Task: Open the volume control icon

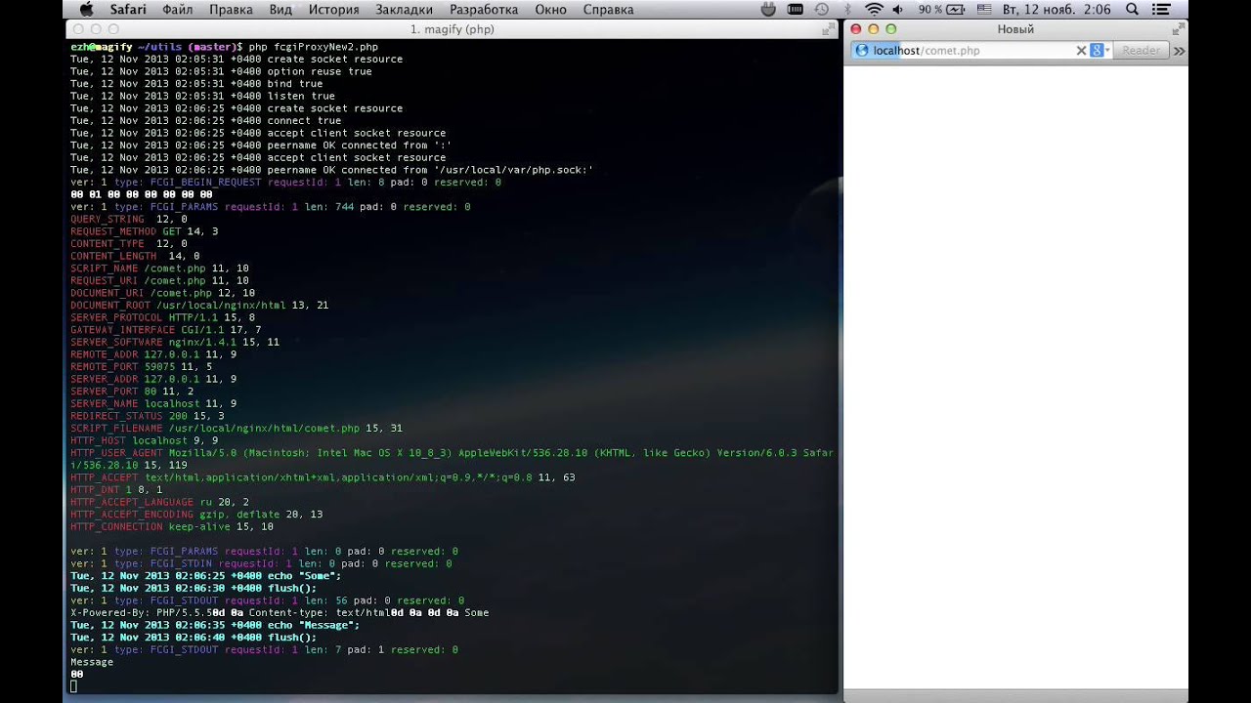Action: [x=898, y=9]
